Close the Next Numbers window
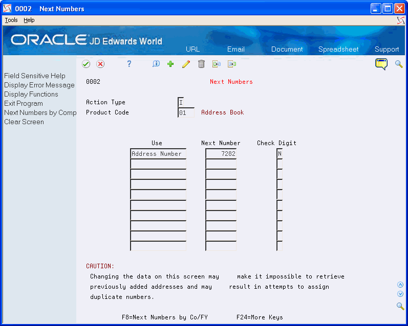Image resolution: width=408 pixels, height=326 pixels. coord(399,9)
